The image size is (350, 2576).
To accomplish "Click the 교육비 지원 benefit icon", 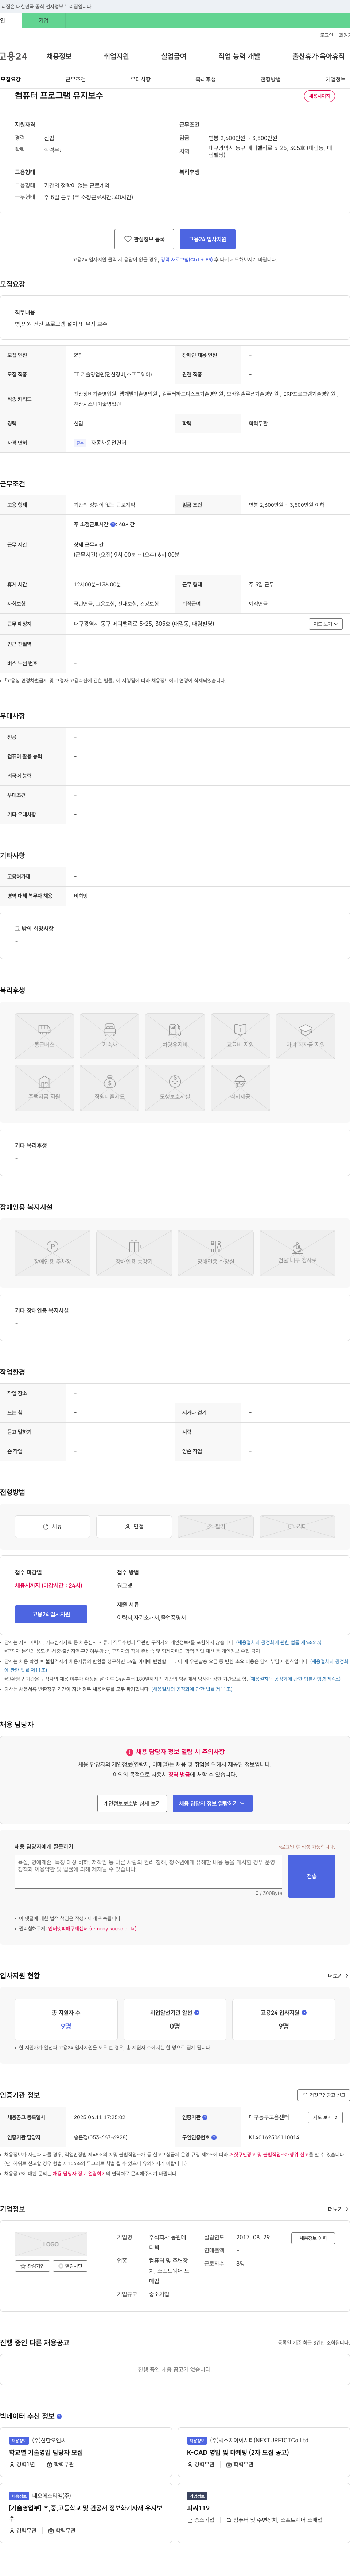I will (x=240, y=1035).
